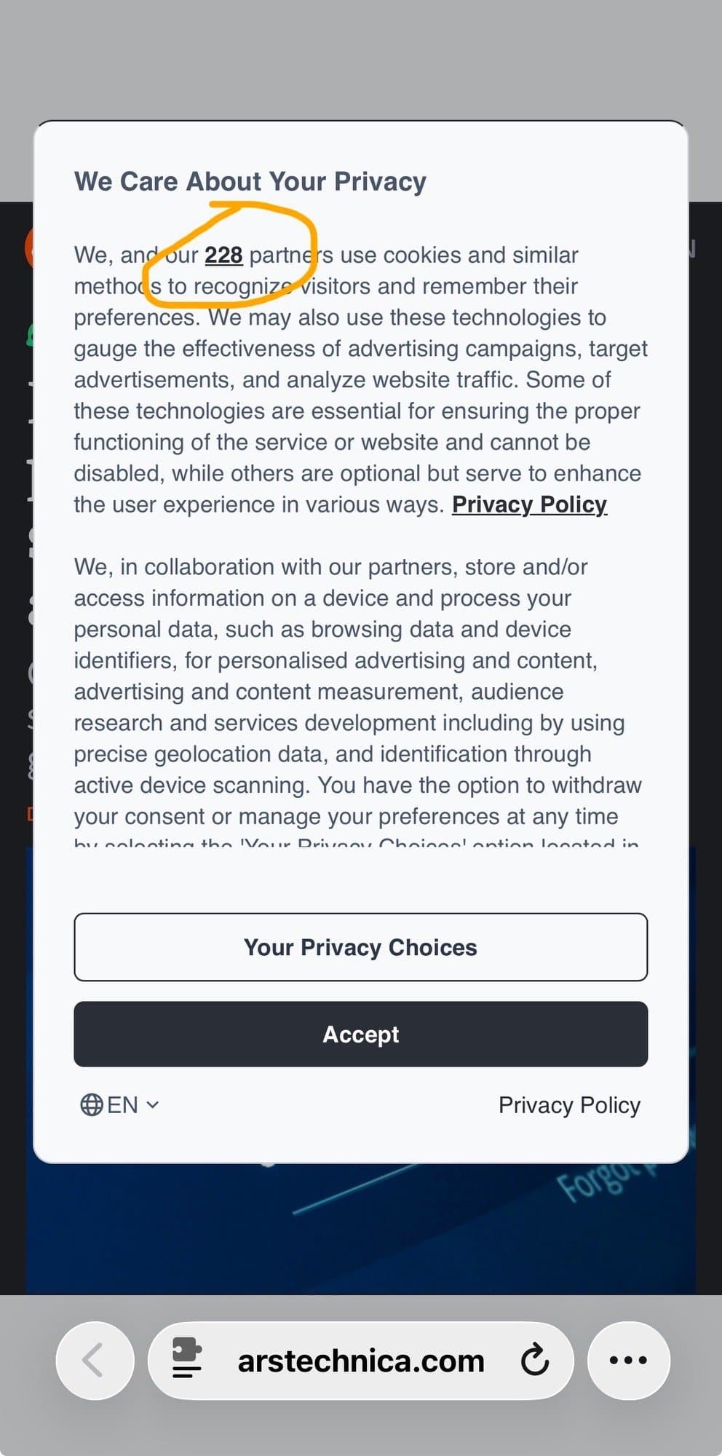Reload the arstechnica.com page
Viewport: 722px width, 1456px height.
point(534,1360)
